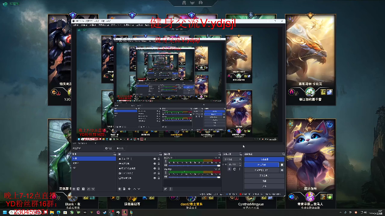Toggle lock on the third source row
This screenshot has height=216, width=385.
point(159,168)
